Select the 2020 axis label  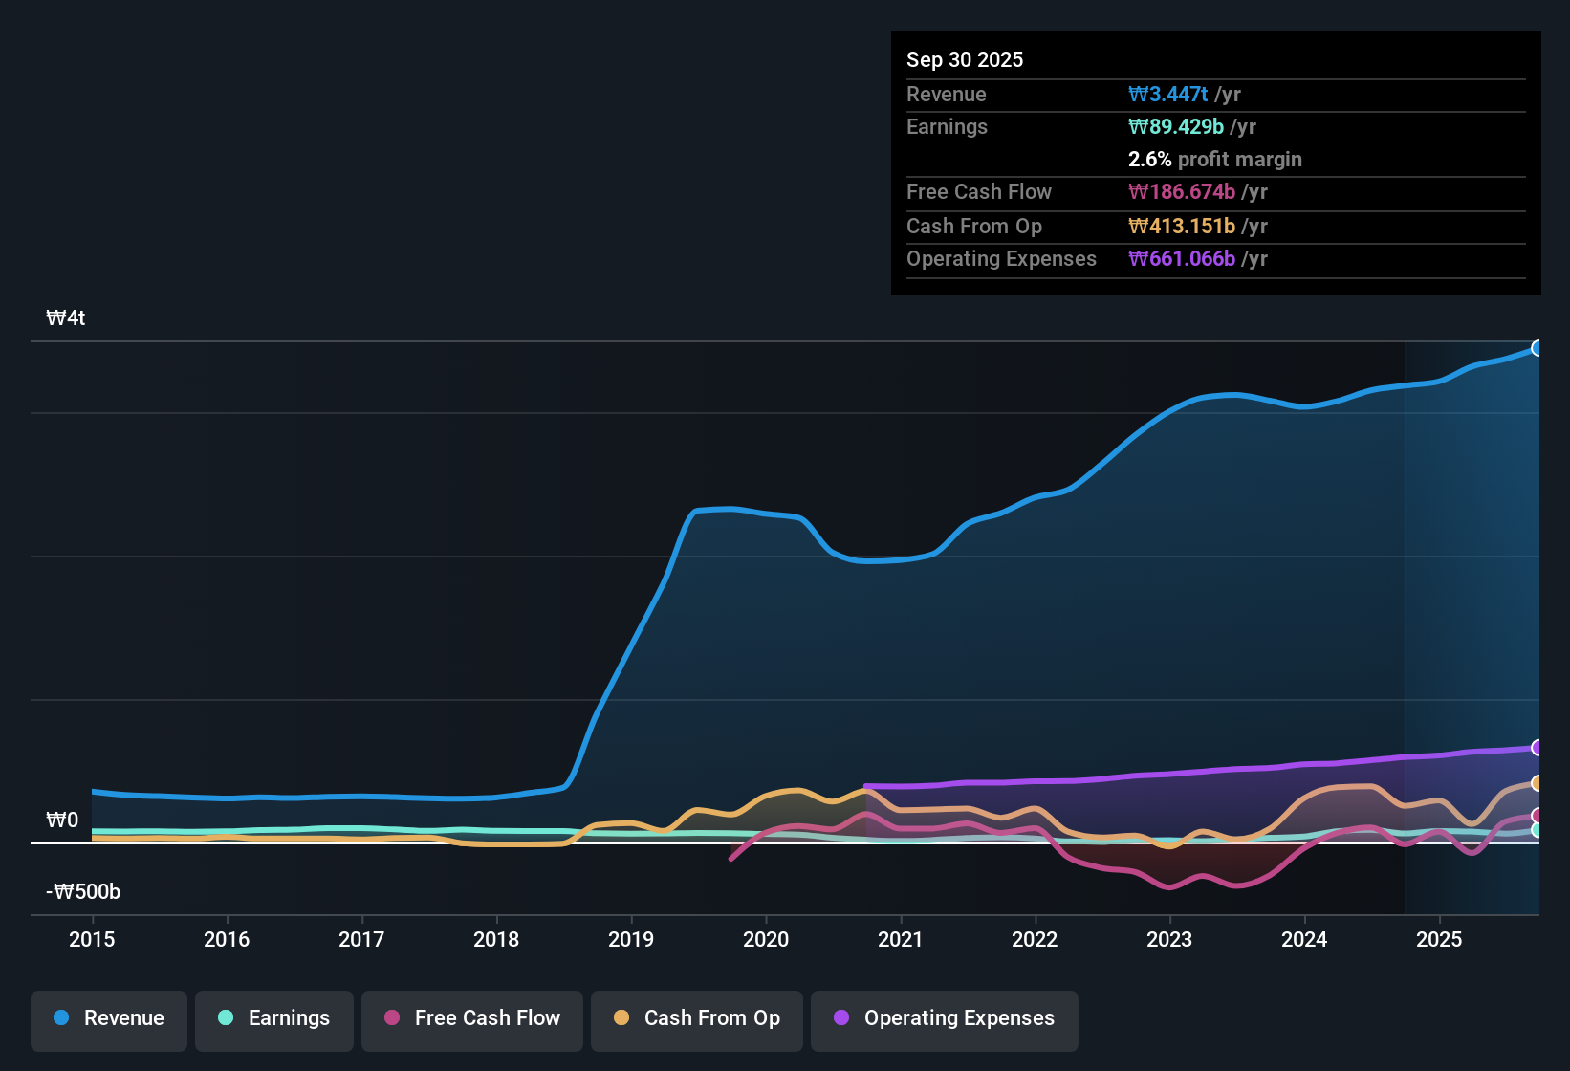[x=765, y=940]
